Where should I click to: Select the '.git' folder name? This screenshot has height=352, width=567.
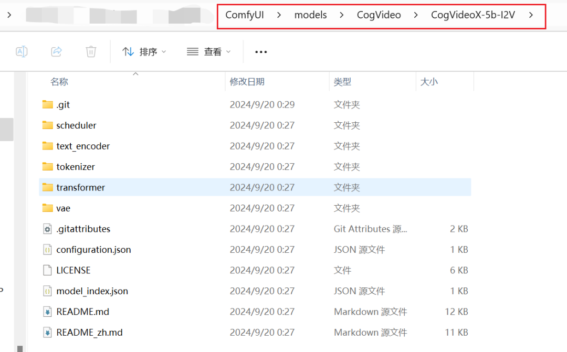[x=63, y=105]
